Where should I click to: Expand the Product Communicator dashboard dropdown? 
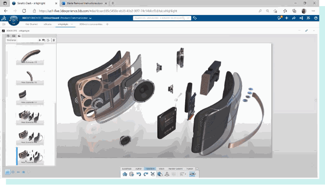pos(90,18)
